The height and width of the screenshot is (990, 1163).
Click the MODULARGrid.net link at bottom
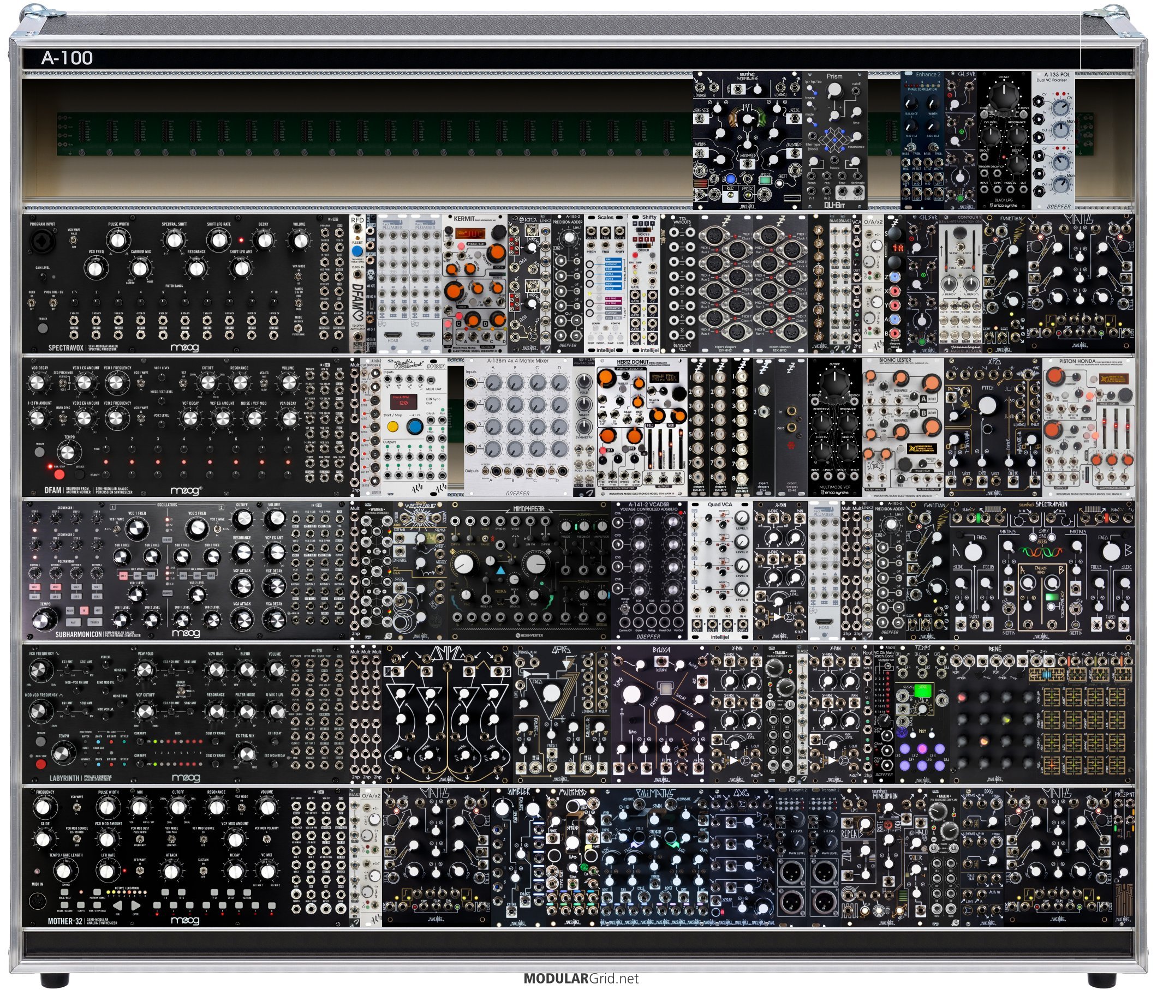point(581,979)
